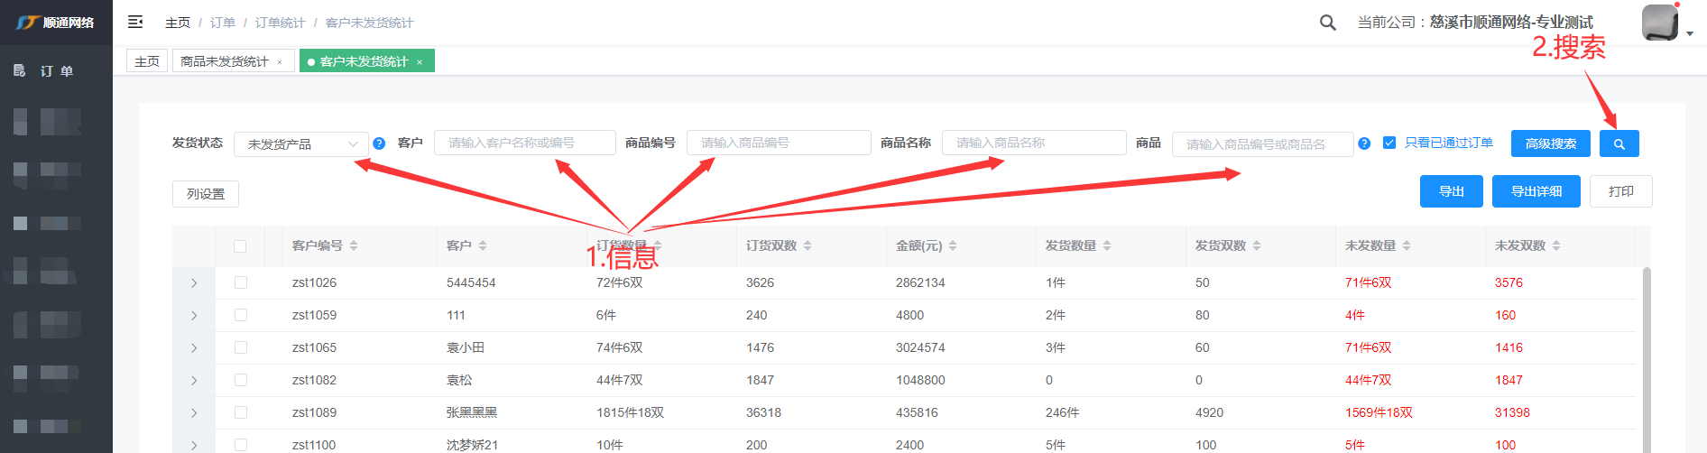Tick the select-all checkbox in table header
The width and height of the screenshot is (1707, 453).
point(240,246)
